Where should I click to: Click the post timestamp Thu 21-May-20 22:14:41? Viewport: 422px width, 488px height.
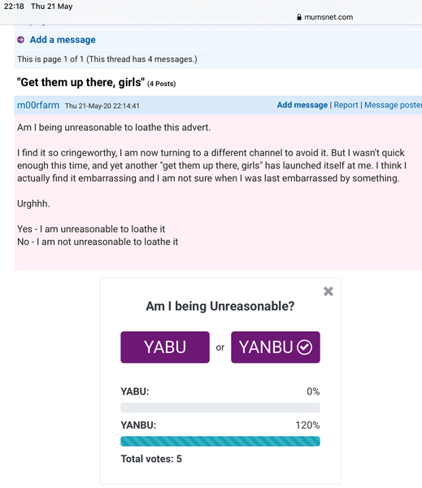point(102,106)
